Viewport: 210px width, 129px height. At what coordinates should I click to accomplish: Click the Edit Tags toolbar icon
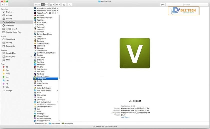click(70, 5)
